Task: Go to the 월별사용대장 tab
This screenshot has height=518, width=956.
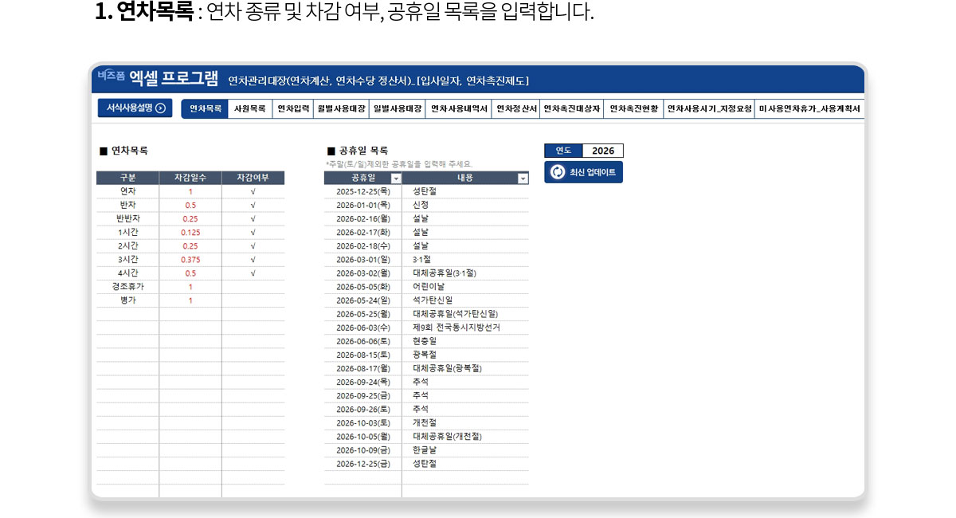Action: coord(341,109)
